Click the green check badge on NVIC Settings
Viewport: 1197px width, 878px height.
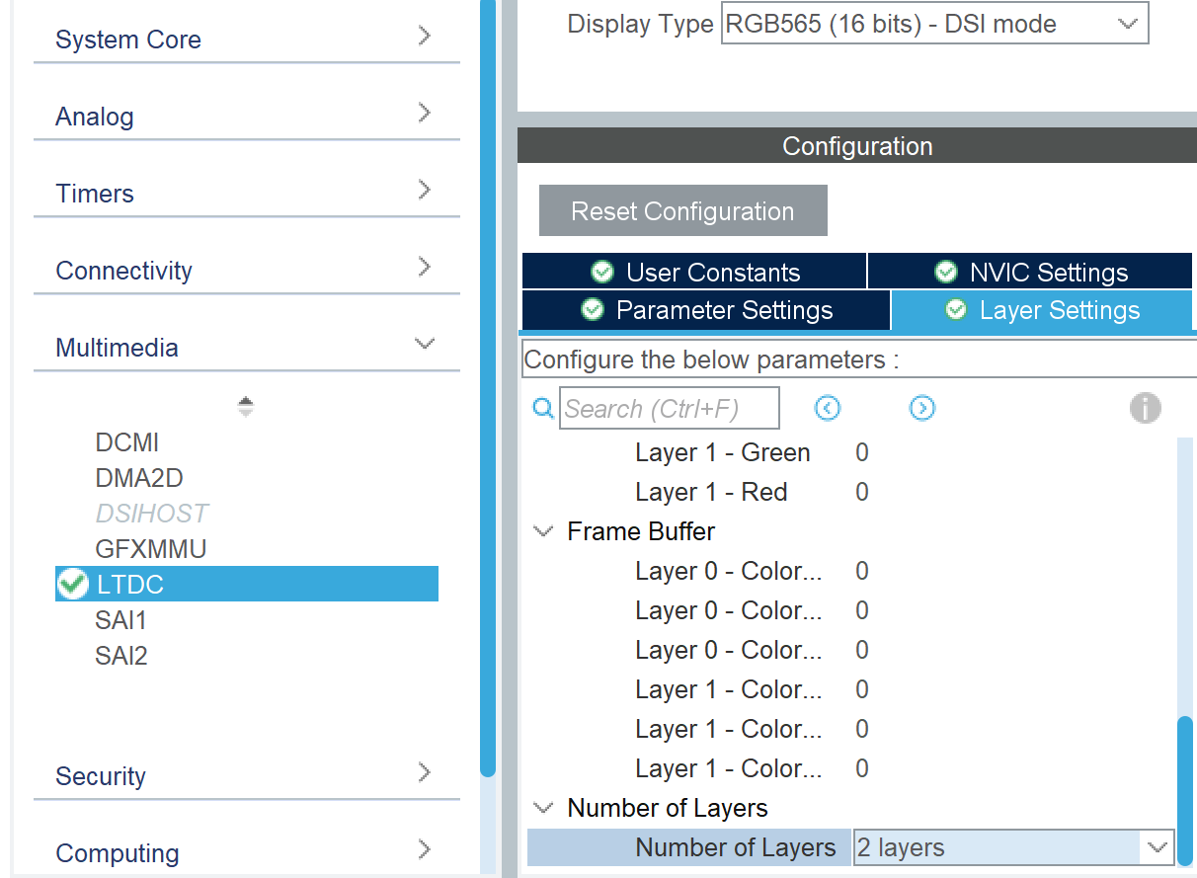click(x=946, y=272)
